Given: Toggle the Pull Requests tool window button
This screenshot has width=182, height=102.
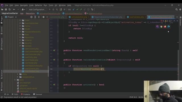Looking at the screenshot, I should [2, 44].
